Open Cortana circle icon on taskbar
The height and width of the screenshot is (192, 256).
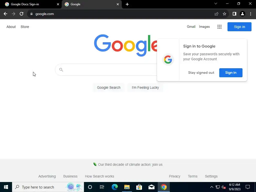click(x=90, y=187)
